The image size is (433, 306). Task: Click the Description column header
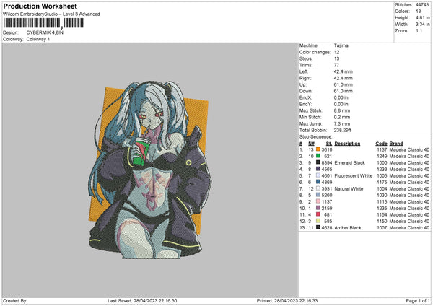coord(347,144)
